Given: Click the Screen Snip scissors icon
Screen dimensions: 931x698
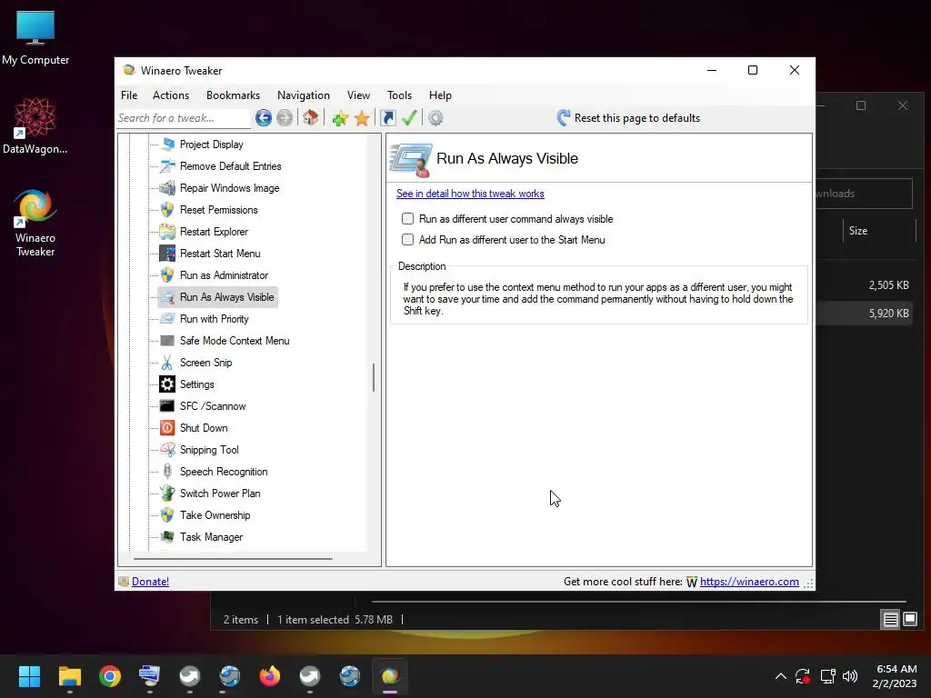Looking at the screenshot, I should click(x=167, y=363).
